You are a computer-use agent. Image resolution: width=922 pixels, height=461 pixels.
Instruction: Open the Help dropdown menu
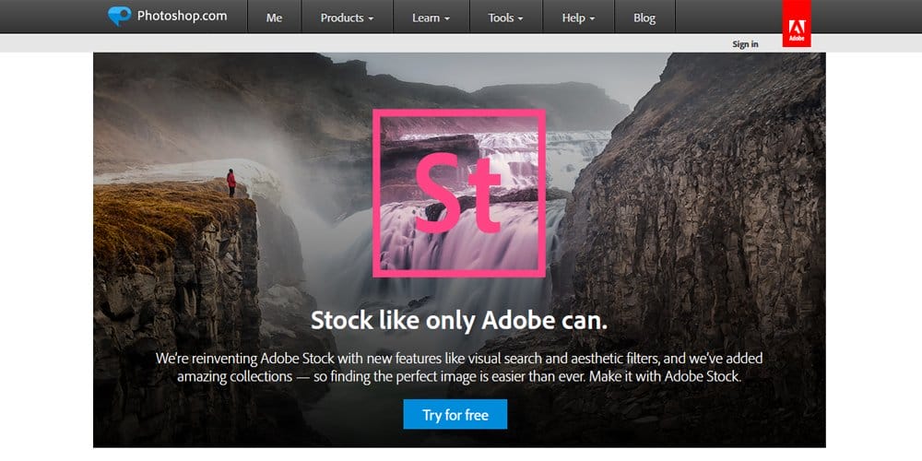tap(579, 17)
